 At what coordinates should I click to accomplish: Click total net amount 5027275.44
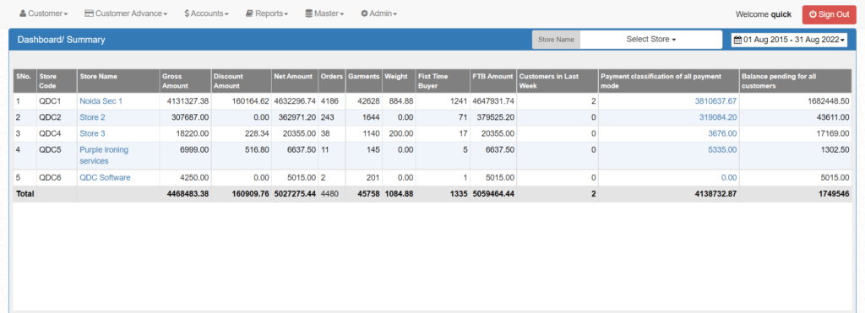point(295,194)
